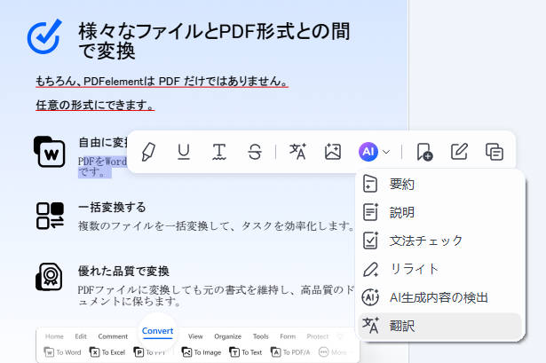The width and height of the screenshot is (546, 363).
Task: Click the copy text icon
Action: coord(495,152)
